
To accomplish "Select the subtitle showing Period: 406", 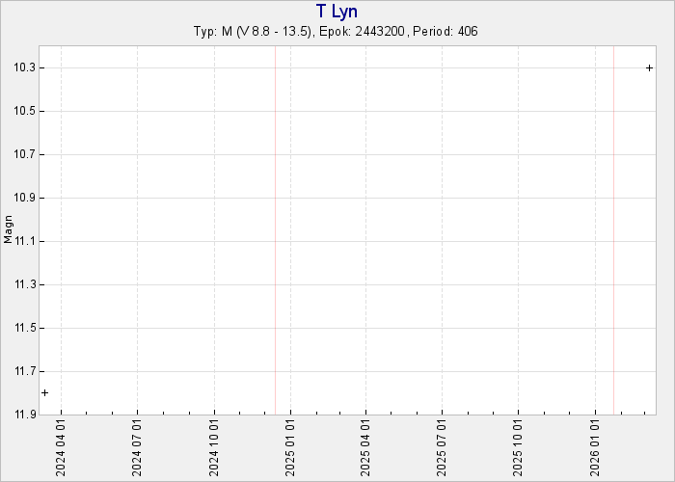I will click(337, 32).
